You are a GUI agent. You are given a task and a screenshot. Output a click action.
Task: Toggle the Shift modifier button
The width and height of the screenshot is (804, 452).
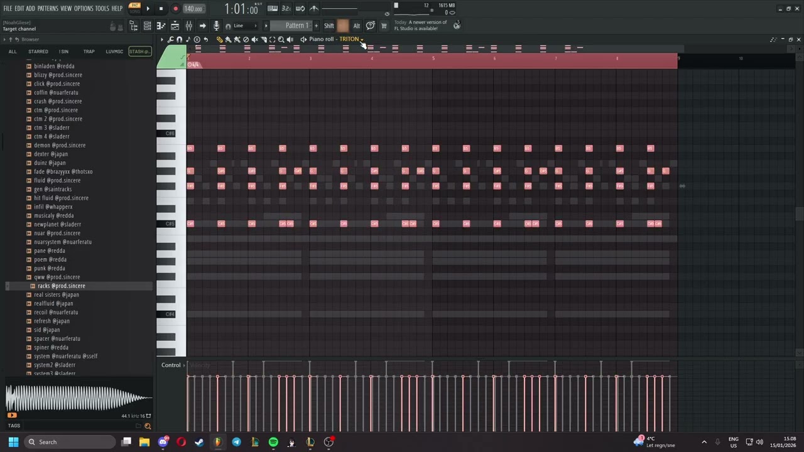[329, 26]
